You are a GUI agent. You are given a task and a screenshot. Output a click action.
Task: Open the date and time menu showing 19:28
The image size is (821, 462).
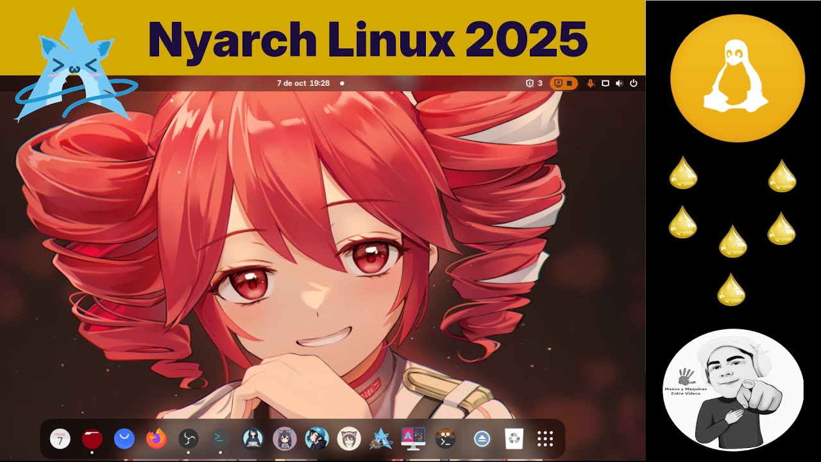[303, 83]
